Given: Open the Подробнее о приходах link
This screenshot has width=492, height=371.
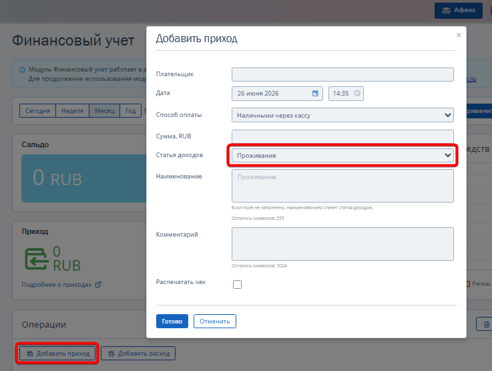Looking at the screenshot, I should (57, 285).
